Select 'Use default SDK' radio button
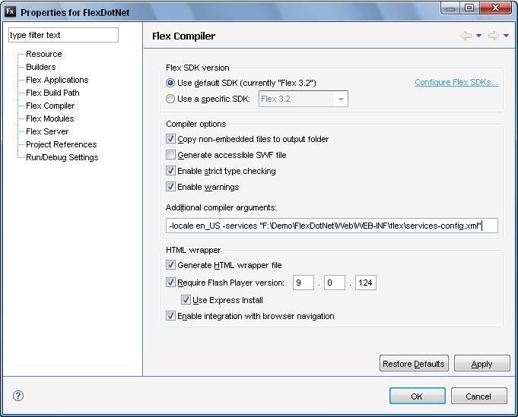Image resolution: width=518 pixels, height=417 pixels. pos(170,83)
